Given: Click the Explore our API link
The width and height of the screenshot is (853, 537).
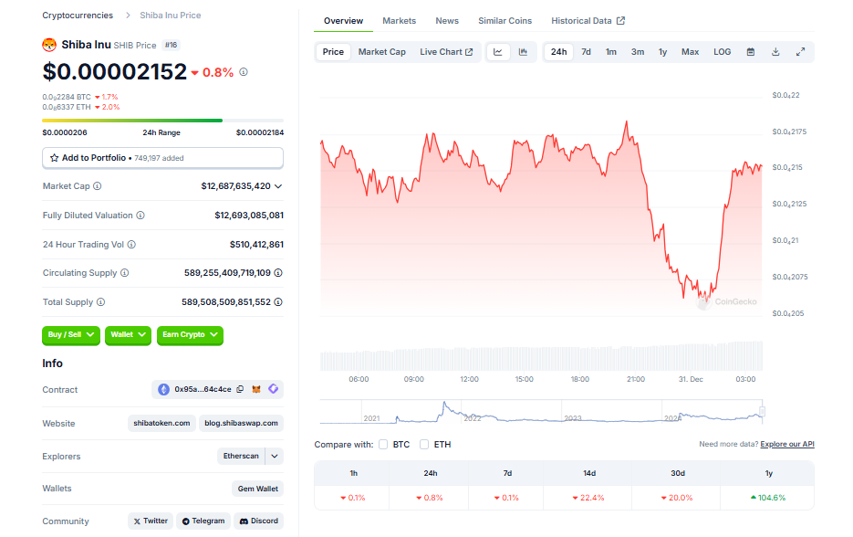Looking at the screenshot, I should [x=787, y=445].
